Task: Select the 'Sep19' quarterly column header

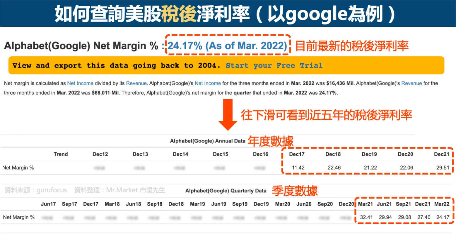Action: [240, 204]
